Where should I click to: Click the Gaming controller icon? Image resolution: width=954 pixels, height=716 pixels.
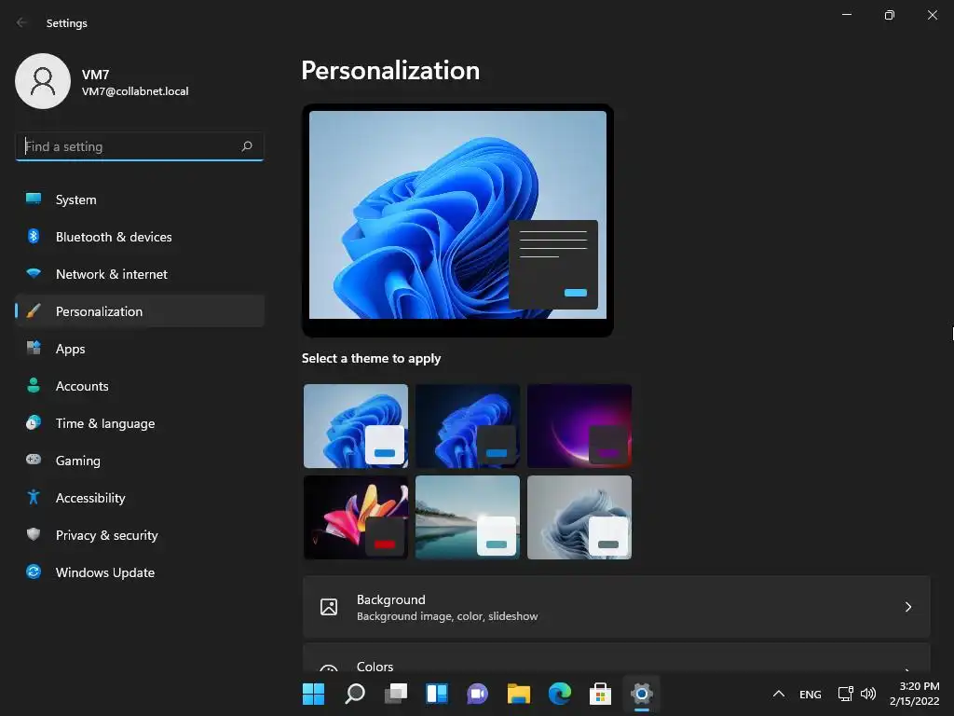pyautogui.click(x=34, y=460)
